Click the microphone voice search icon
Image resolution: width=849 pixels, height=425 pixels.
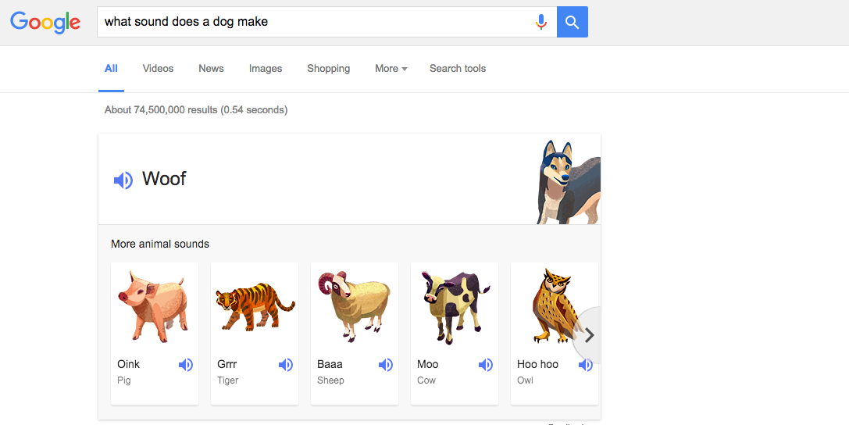point(540,22)
